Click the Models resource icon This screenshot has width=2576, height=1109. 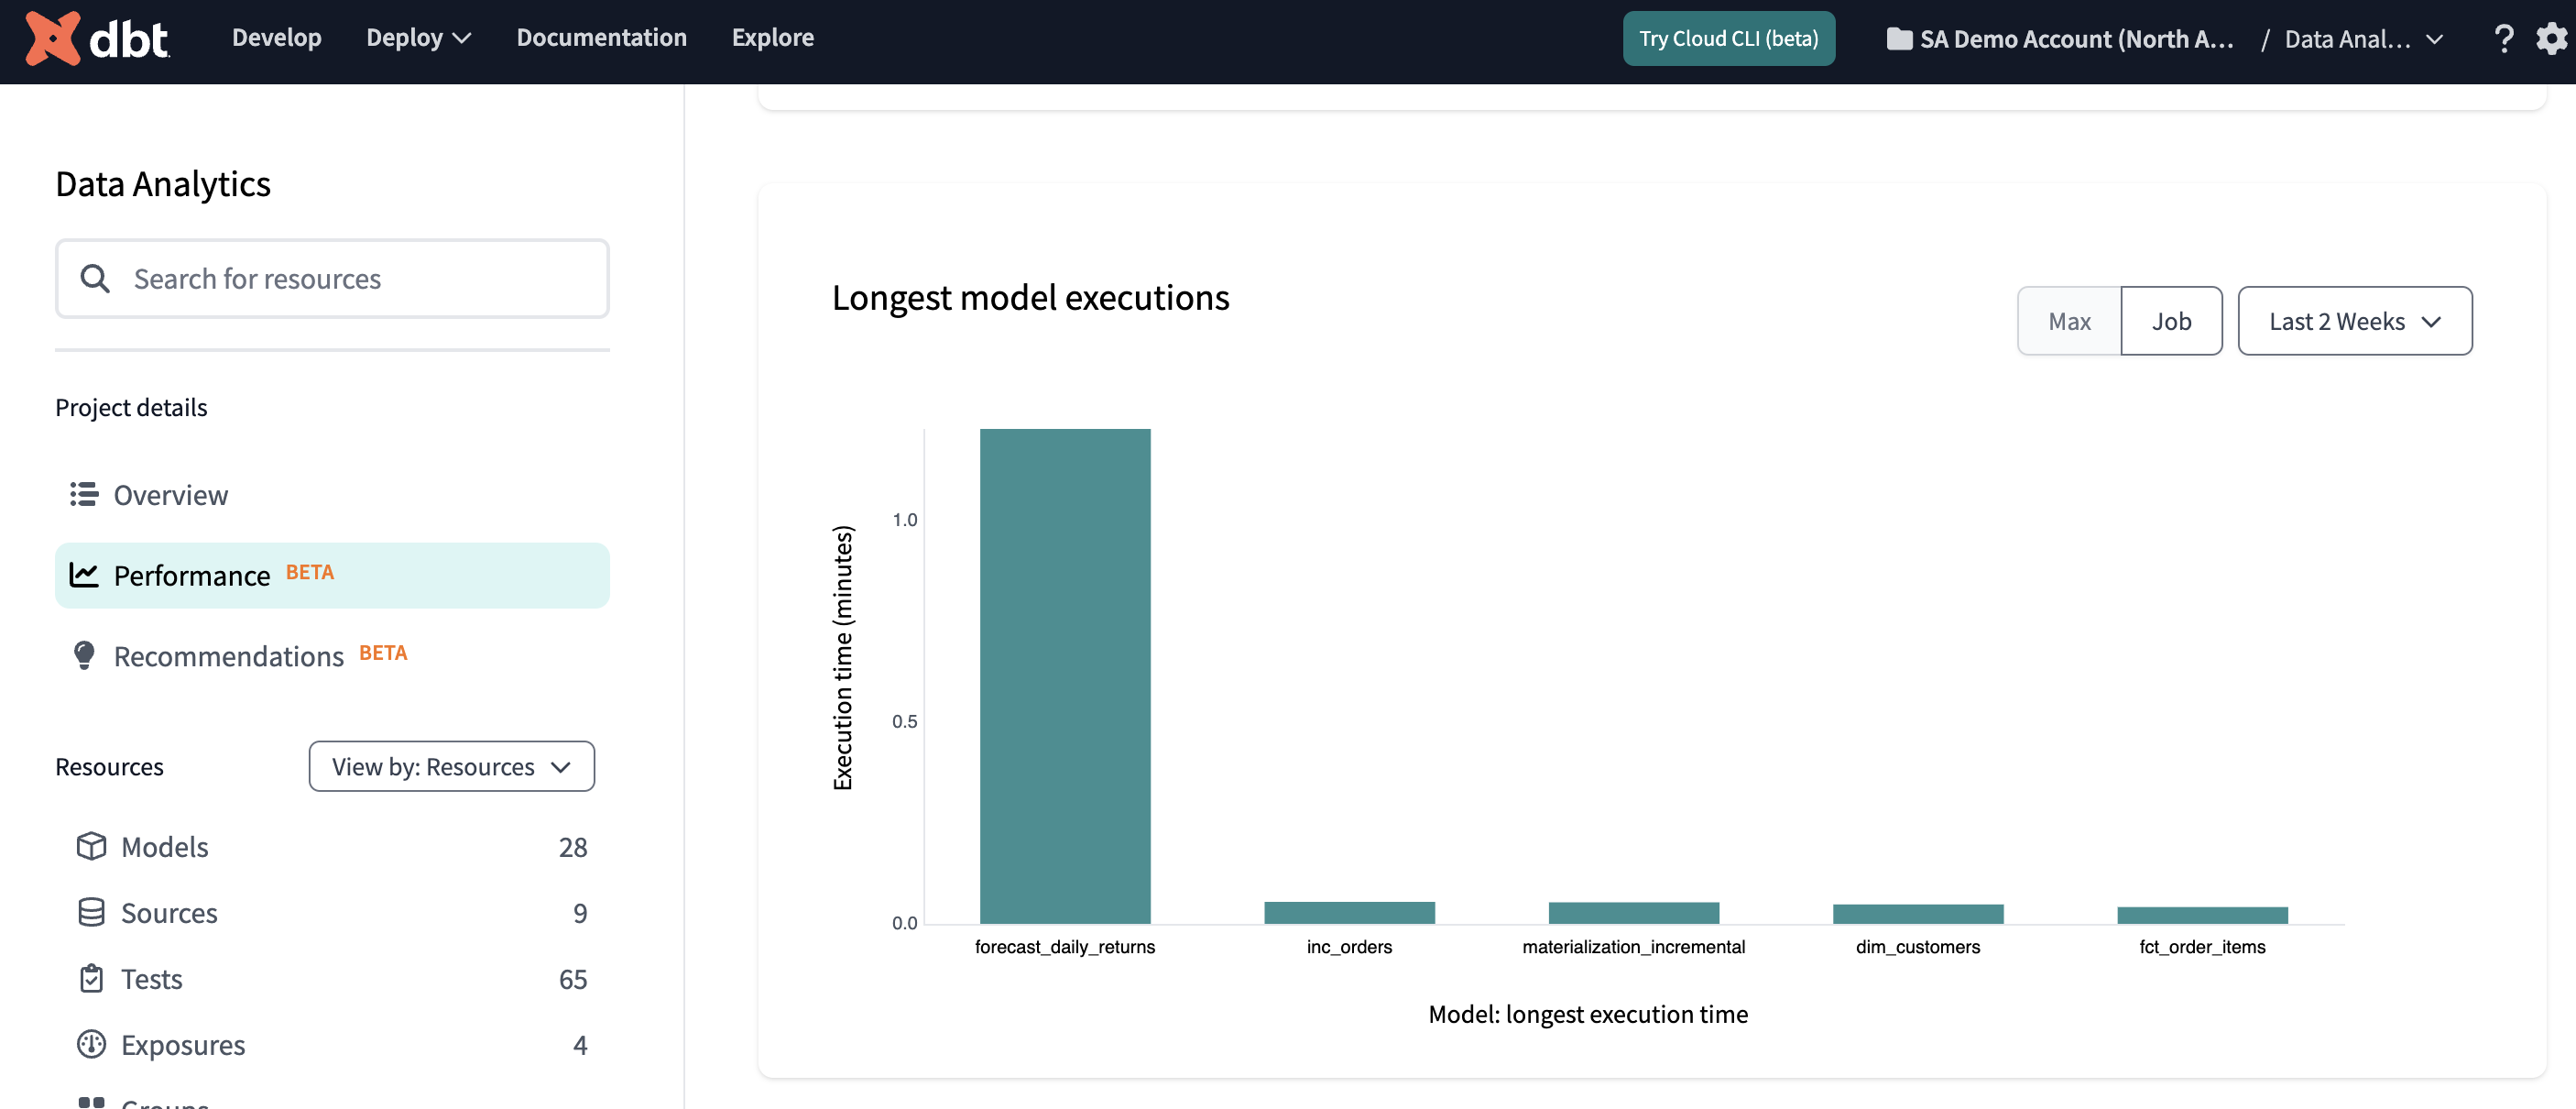(x=89, y=844)
